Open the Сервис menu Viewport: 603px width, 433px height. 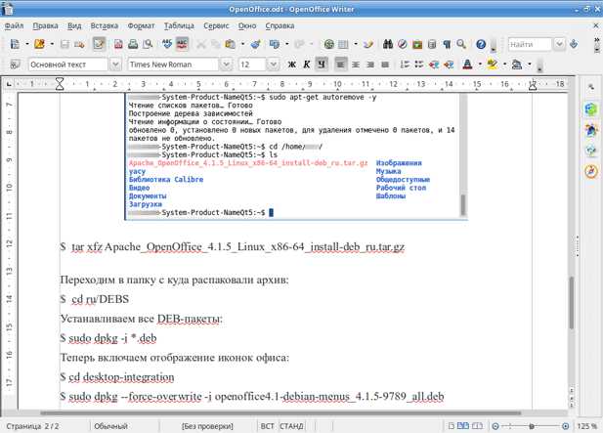(216, 25)
